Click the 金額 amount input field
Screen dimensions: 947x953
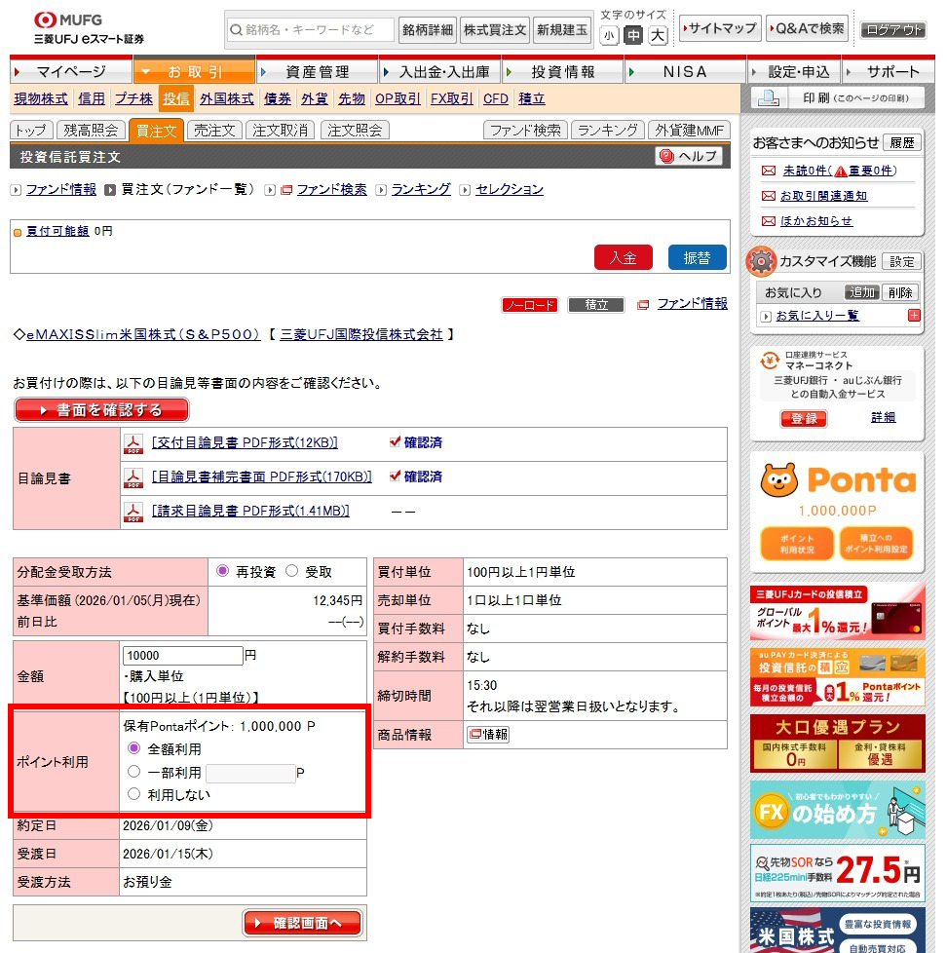click(182, 656)
